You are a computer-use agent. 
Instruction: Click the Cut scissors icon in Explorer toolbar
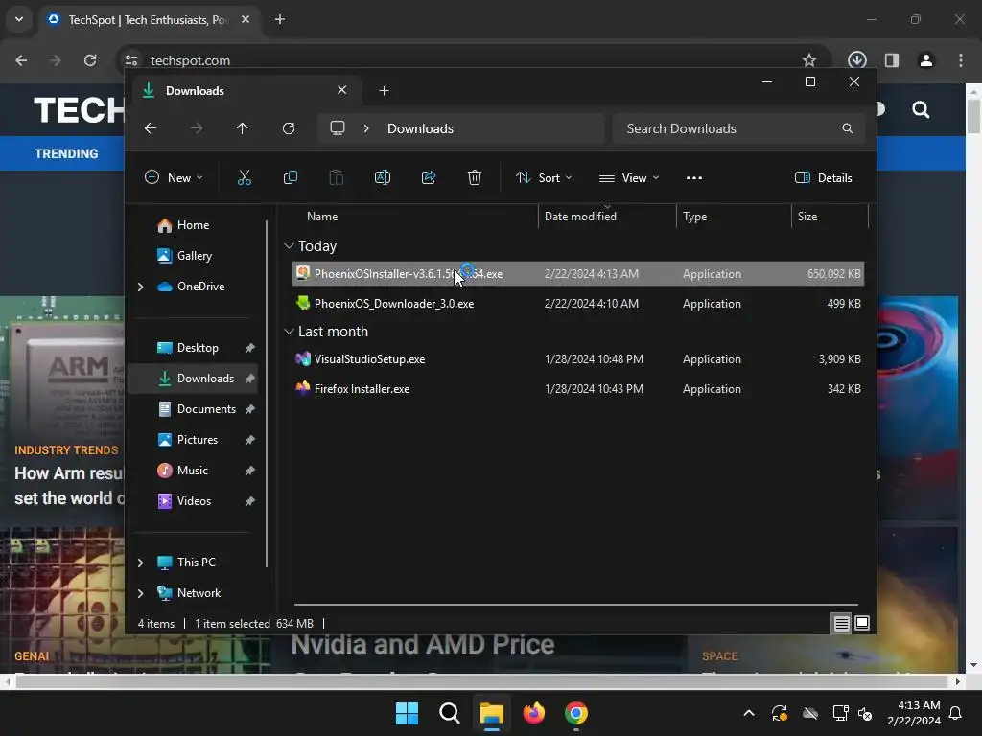245,177
